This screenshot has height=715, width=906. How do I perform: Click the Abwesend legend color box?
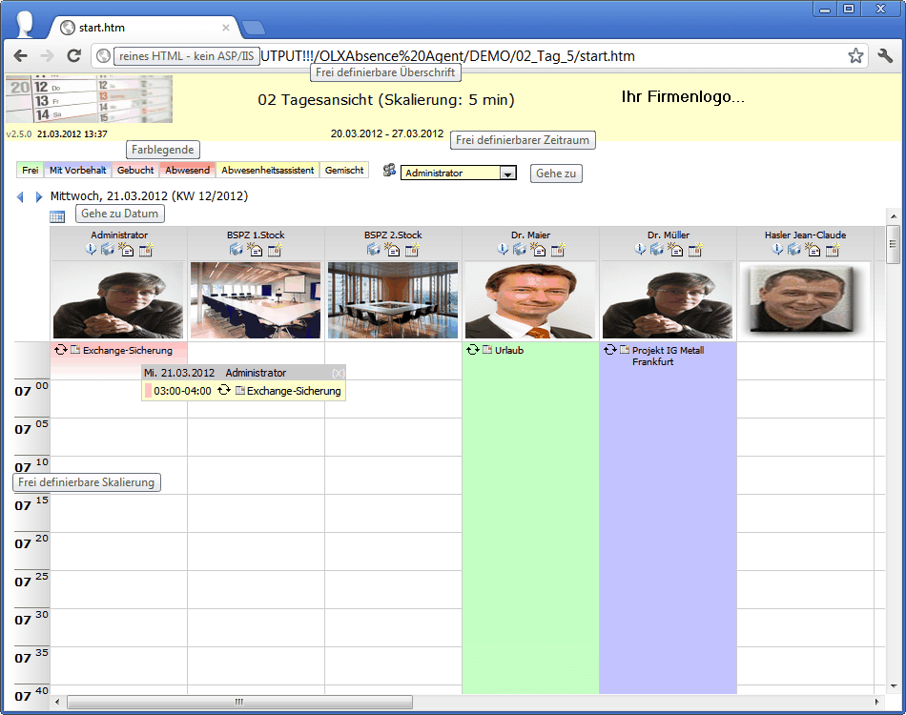[x=187, y=171]
